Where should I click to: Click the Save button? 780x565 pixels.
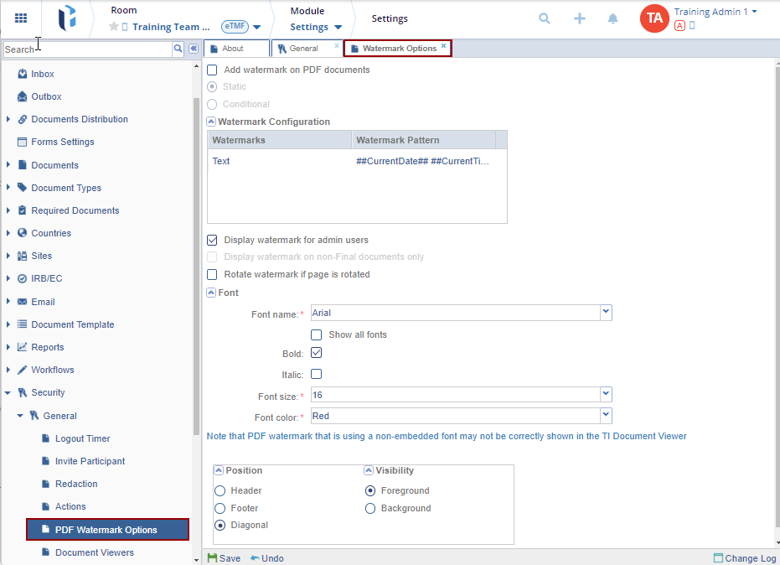[x=224, y=558]
